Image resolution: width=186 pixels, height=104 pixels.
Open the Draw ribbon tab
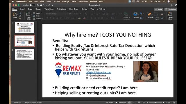(x=30, y=9)
